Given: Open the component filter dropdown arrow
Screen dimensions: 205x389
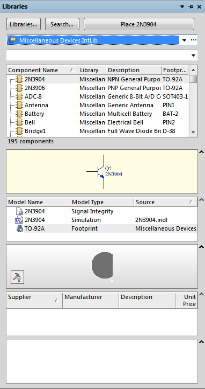Looking at the screenshot, I should pos(194,55).
